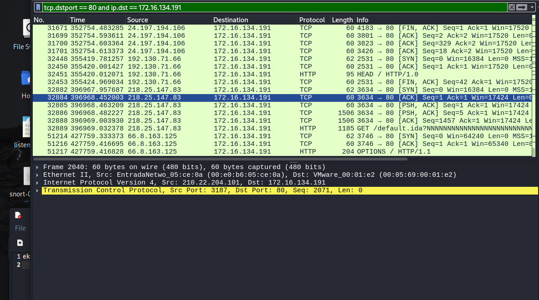Select packet 32882 SYN row
Screen dimensions: 539x300
coord(282,90)
